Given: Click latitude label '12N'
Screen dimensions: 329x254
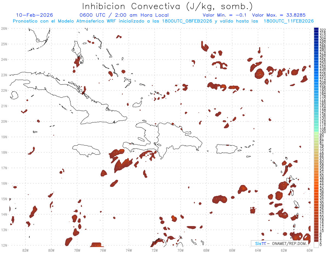Looking at the screenshot, I should pyautogui.click(x=4, y=245).
